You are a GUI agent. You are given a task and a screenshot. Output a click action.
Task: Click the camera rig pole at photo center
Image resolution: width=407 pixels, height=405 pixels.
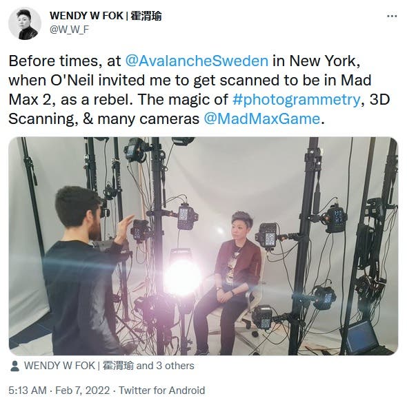158,246
